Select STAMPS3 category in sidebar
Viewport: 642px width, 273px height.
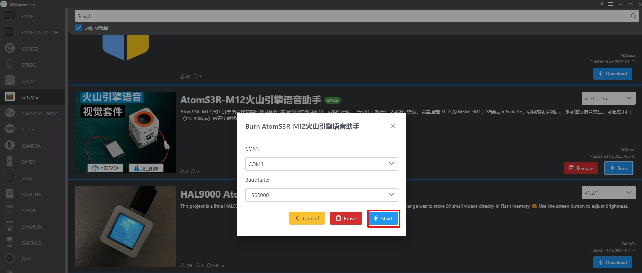coord(32,226)
